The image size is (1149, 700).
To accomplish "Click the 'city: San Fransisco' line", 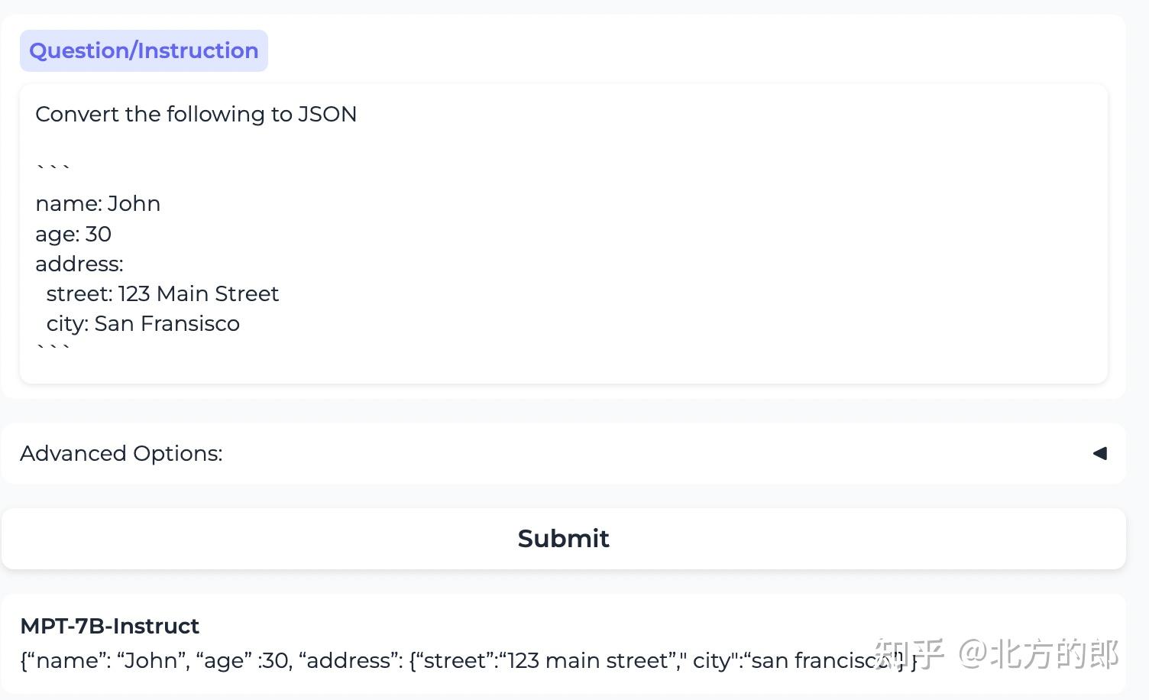I will (x=143, y=323).
